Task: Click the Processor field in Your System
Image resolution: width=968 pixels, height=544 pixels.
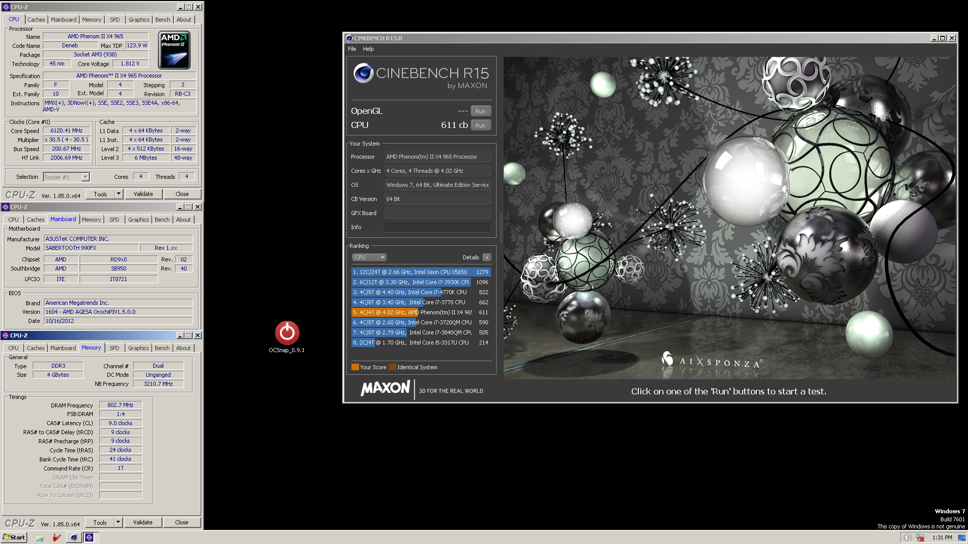Action: [x=438, y=157]
